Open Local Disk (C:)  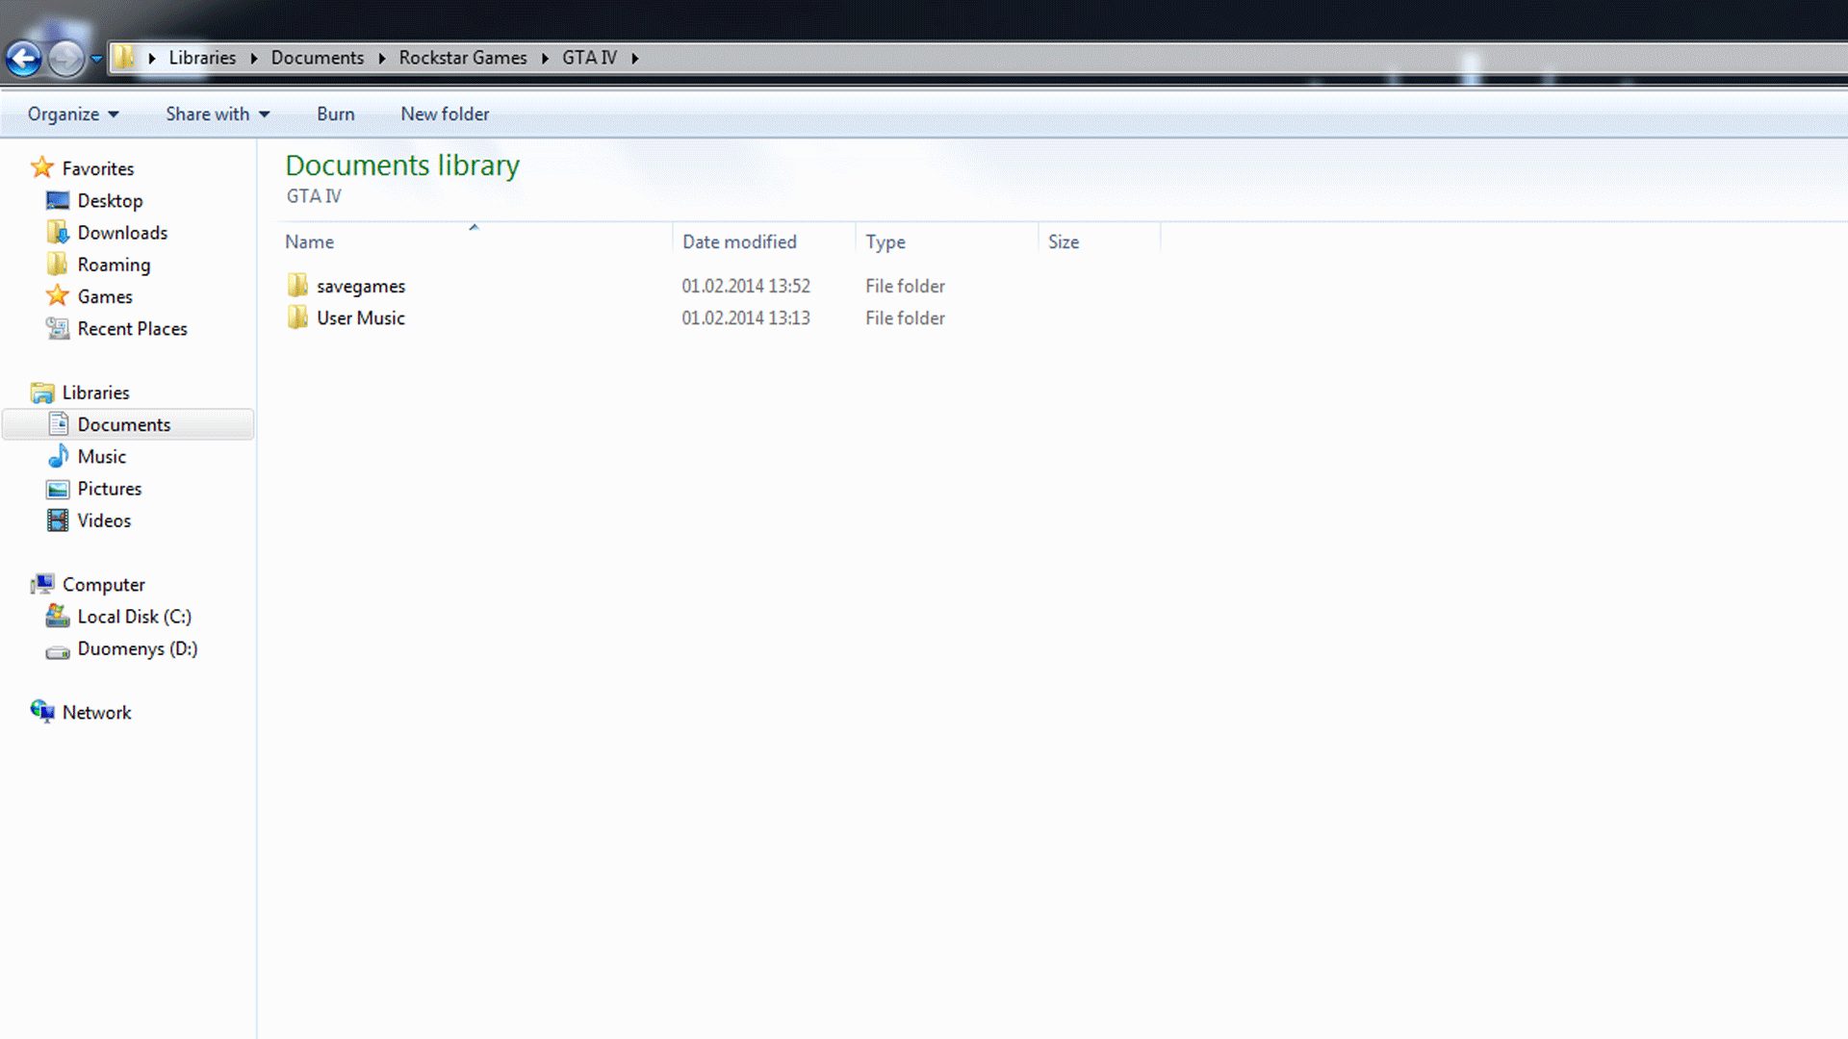point(134,617)
